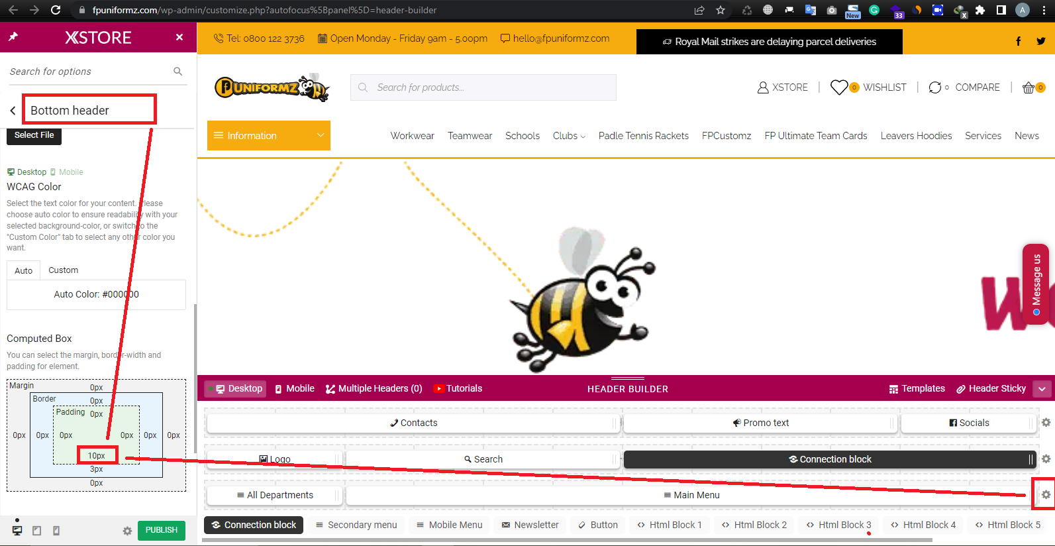Switch header builder to Mobile
The image size is (1055, 546).
coord(295,388)
